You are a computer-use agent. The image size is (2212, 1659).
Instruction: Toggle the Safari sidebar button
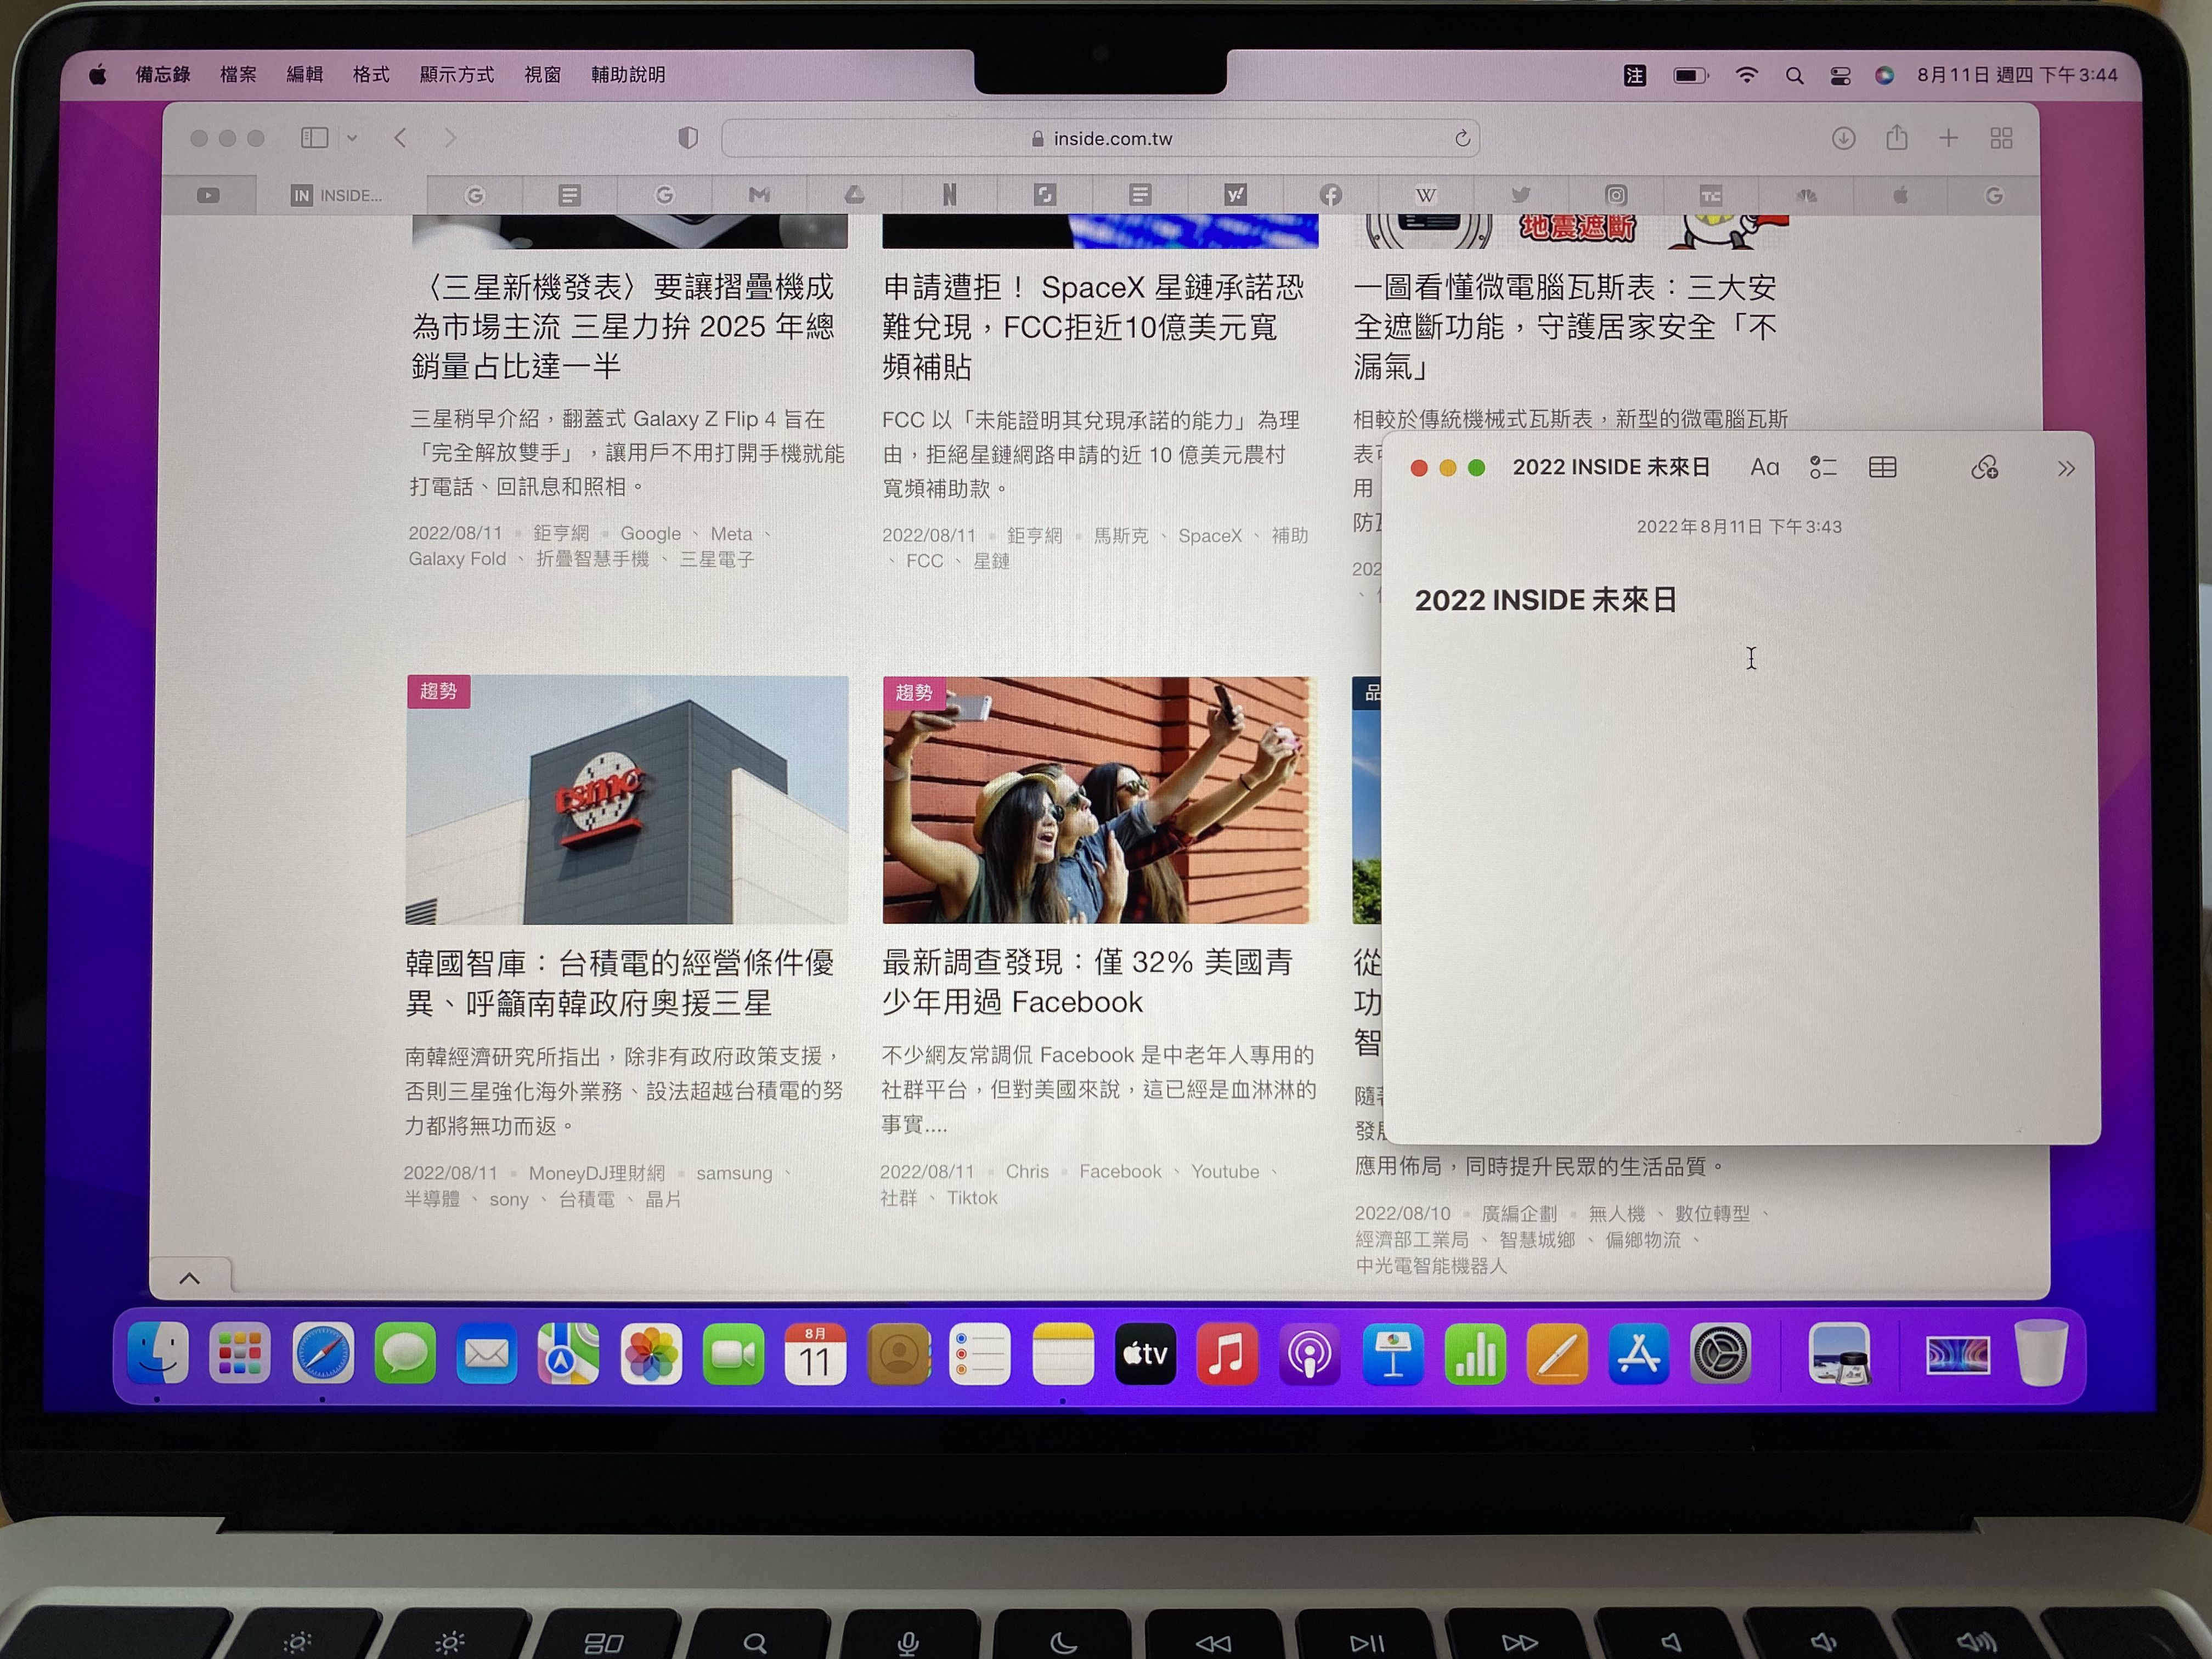click(315, 138)
